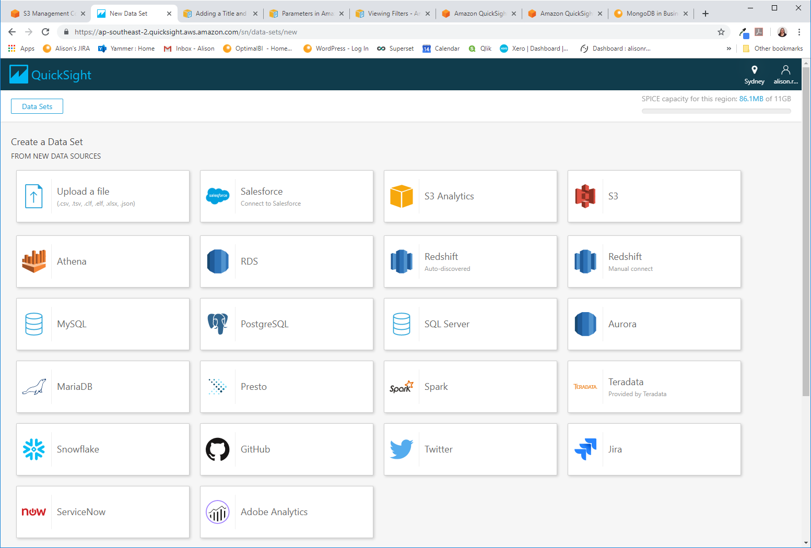Open the alison.r user account menu
The width and height of the screenshot is (811, 548).
pyautogui.click(x=785, y=75)
